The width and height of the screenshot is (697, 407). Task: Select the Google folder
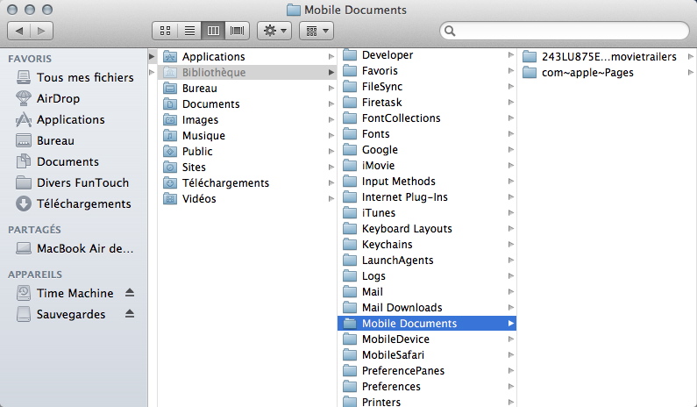click(427, 149)
